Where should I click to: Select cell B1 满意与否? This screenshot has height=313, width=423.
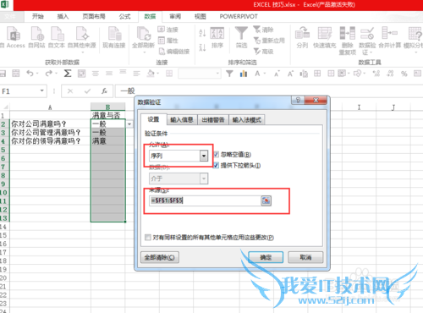coord(107,115)
